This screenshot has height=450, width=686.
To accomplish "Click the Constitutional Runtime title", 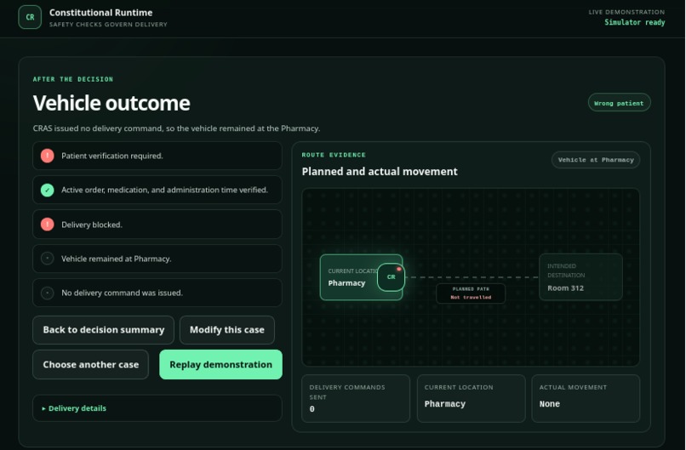I will click(101, 13).
